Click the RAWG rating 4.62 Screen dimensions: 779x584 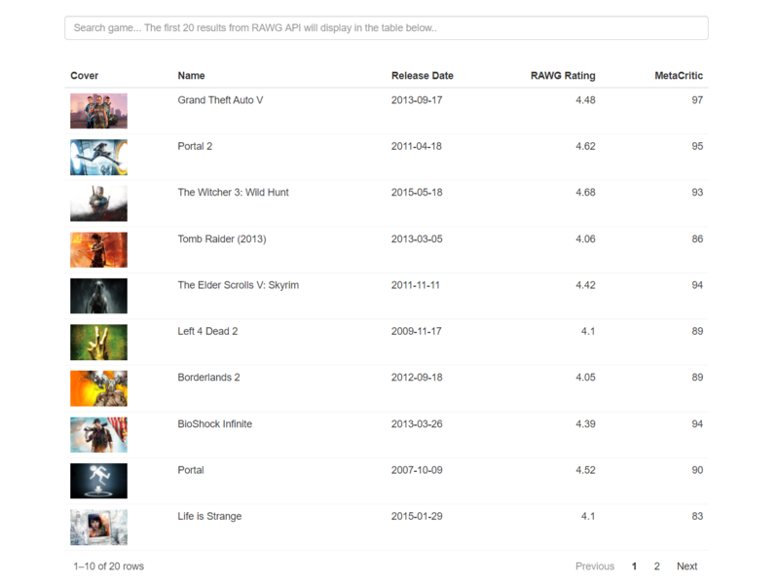(x=586, y=147)
